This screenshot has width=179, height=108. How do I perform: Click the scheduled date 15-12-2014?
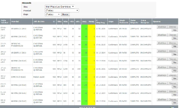[x=101, y=77]
